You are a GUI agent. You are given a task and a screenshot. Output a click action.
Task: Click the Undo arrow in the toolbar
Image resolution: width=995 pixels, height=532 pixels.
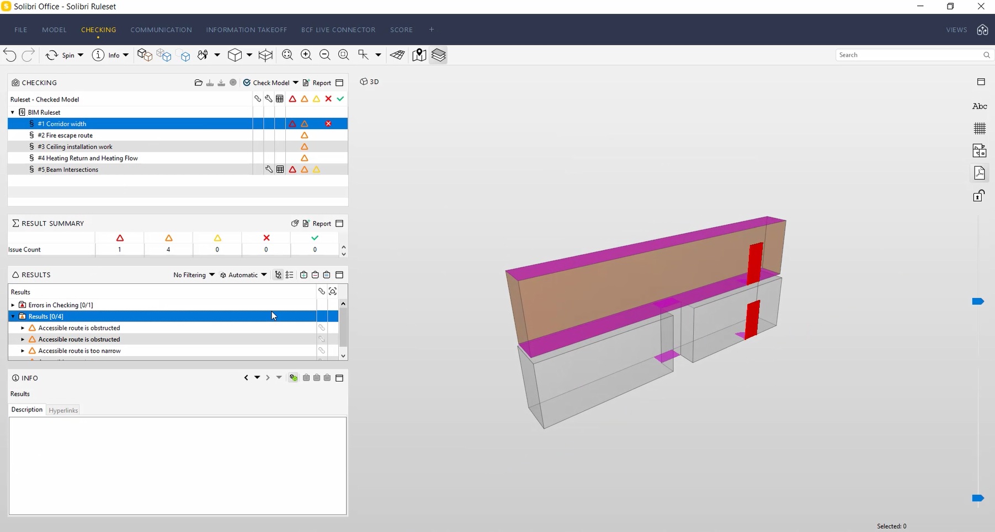[10, 55]
